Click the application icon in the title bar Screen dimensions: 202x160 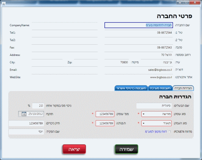click(x=4, y=3)
